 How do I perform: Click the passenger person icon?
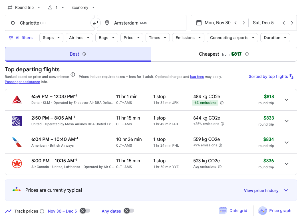click(50, 7)
